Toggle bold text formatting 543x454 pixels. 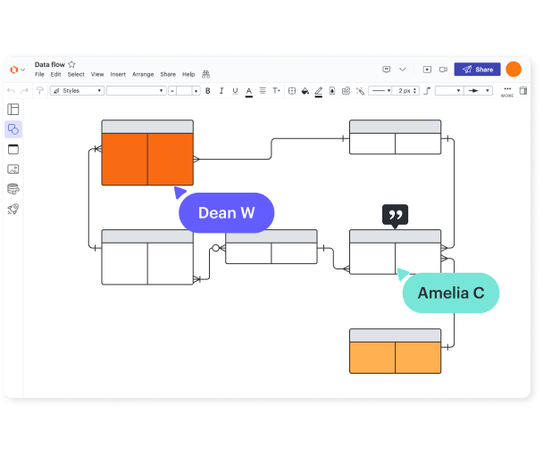coord(208,91)
